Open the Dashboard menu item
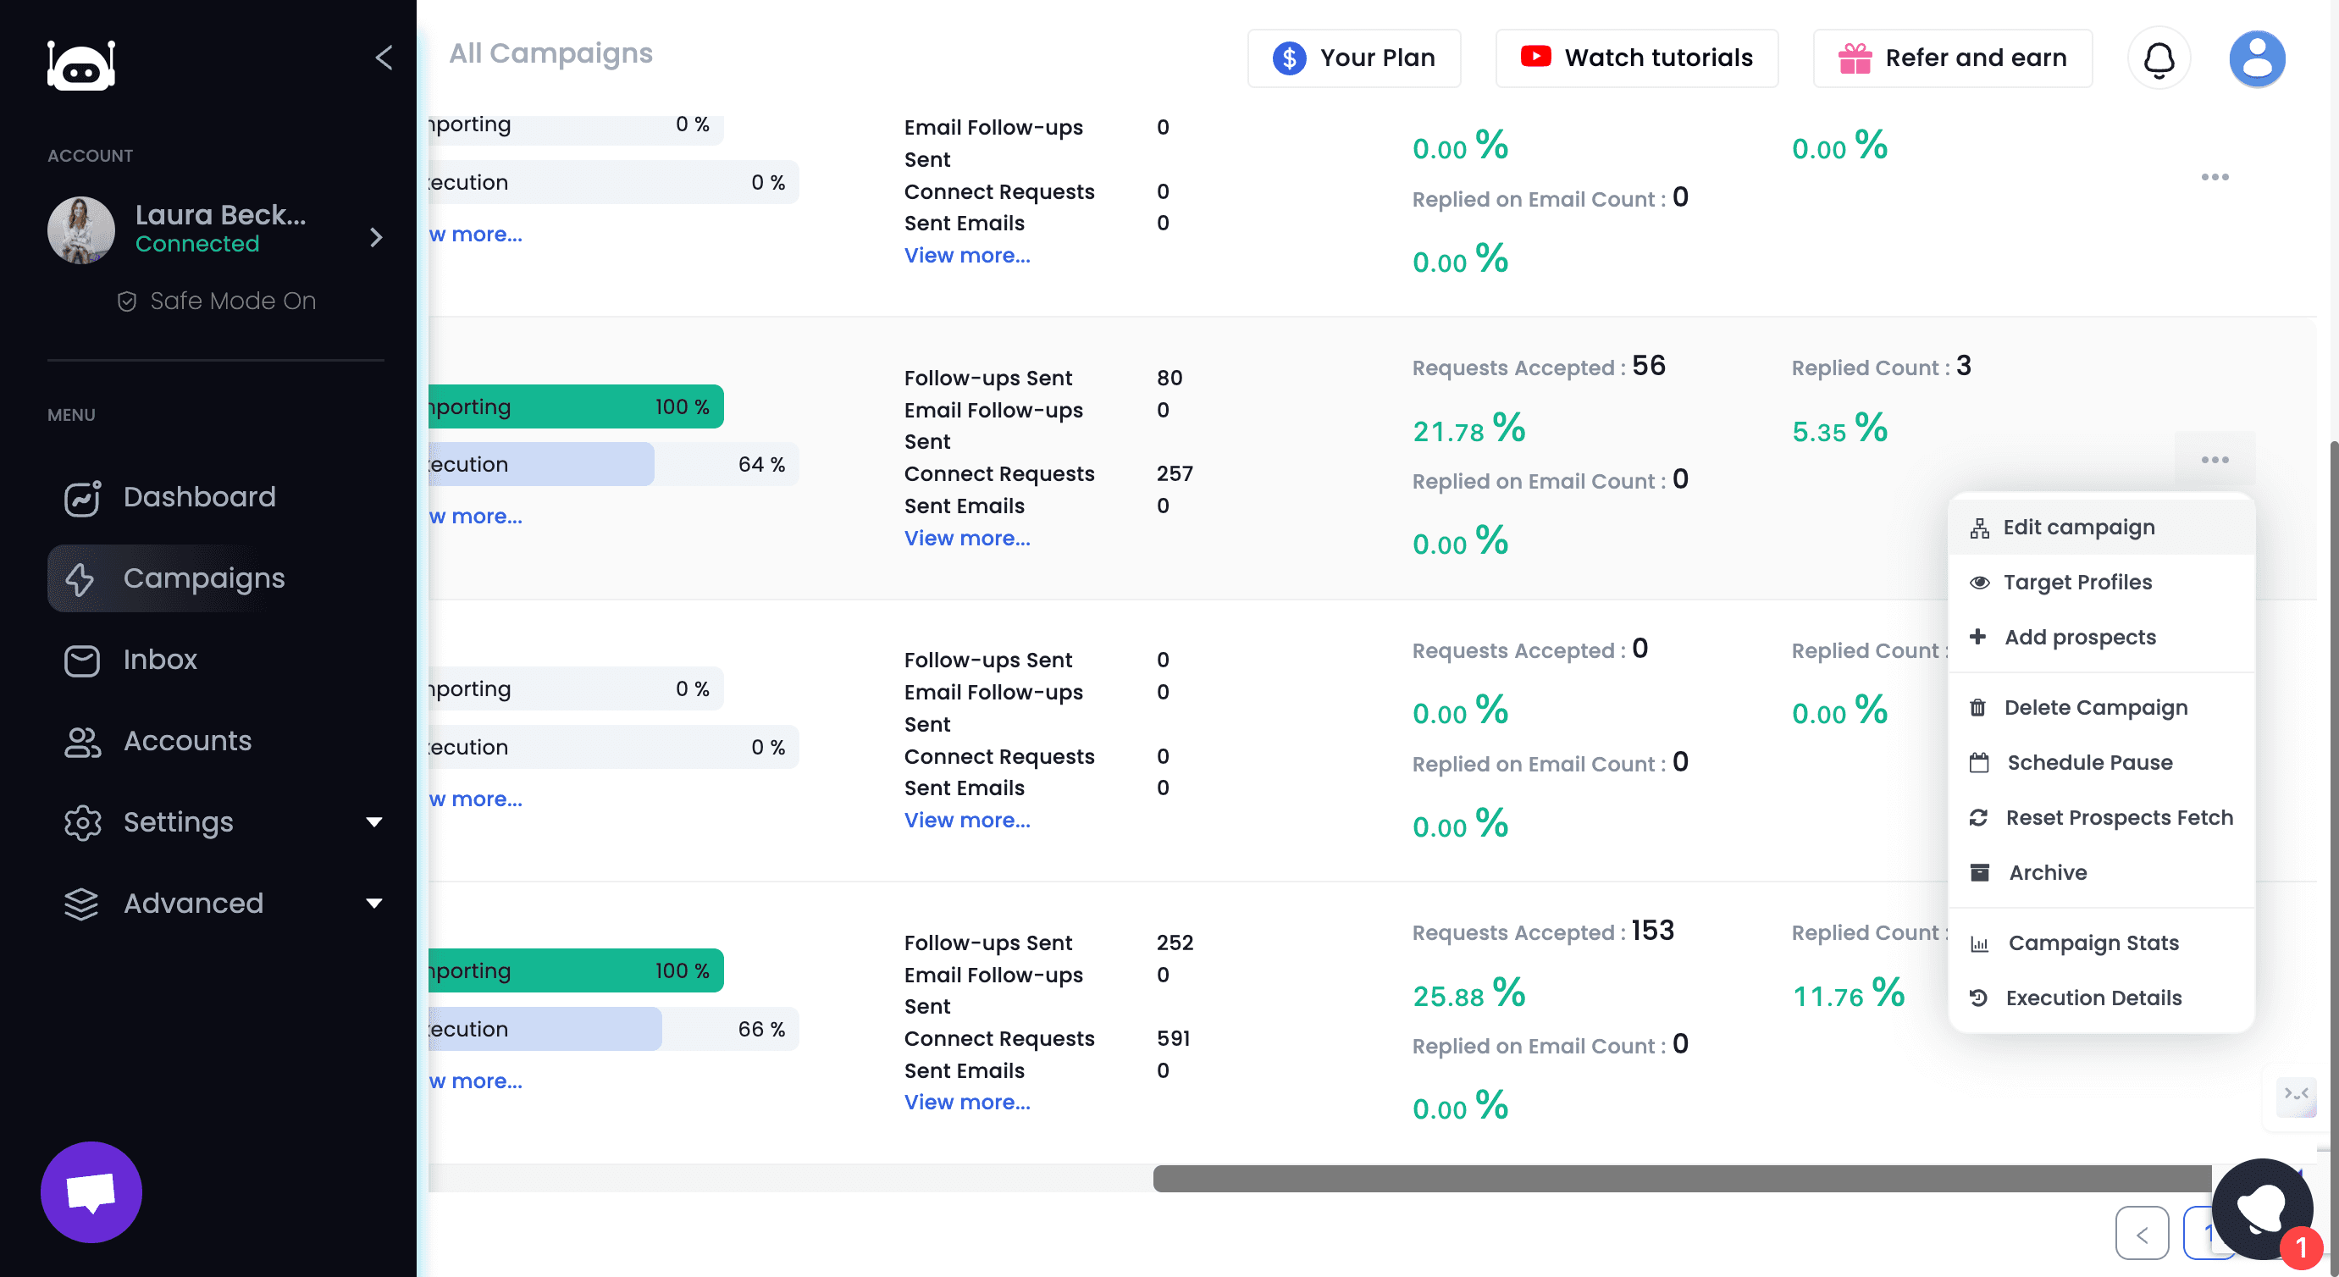This screenshot has height=1277, width=2339. click(216, 498)
